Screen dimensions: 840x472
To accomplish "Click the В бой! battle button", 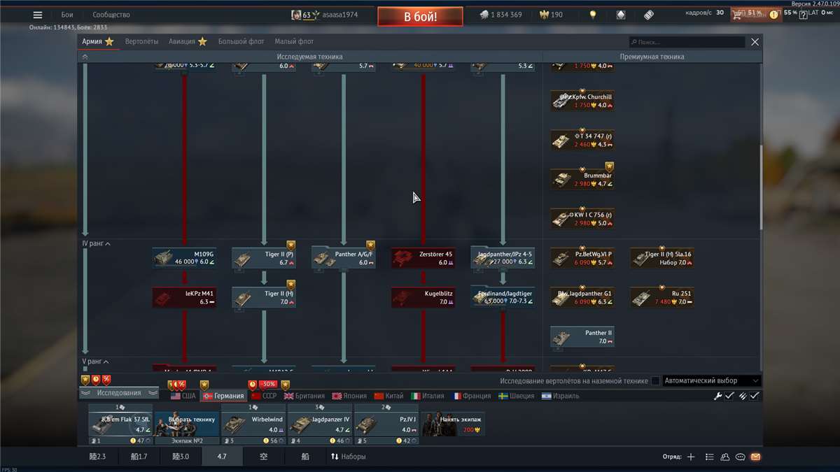I will [x=420, y=16].
